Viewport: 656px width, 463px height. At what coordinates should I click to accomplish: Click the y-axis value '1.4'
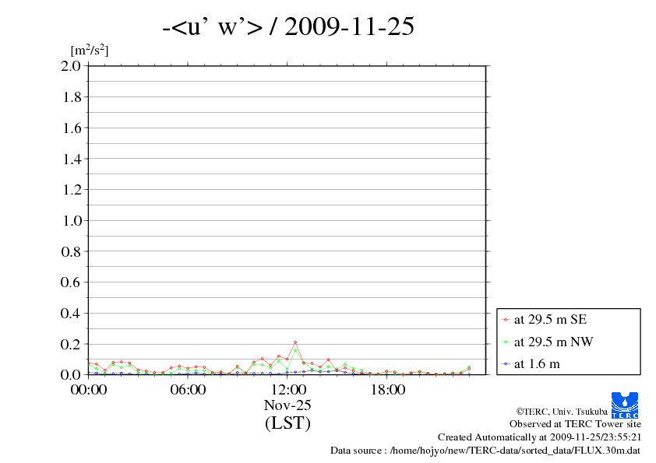pyautogui.click(x=72, y=159)
